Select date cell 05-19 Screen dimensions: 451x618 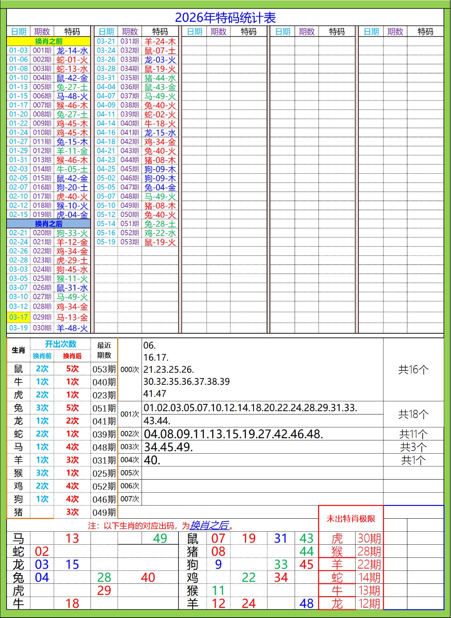pos(106,242)
